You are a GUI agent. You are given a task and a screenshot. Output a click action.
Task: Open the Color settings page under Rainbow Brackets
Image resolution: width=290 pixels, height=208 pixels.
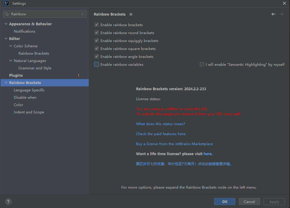19,105
